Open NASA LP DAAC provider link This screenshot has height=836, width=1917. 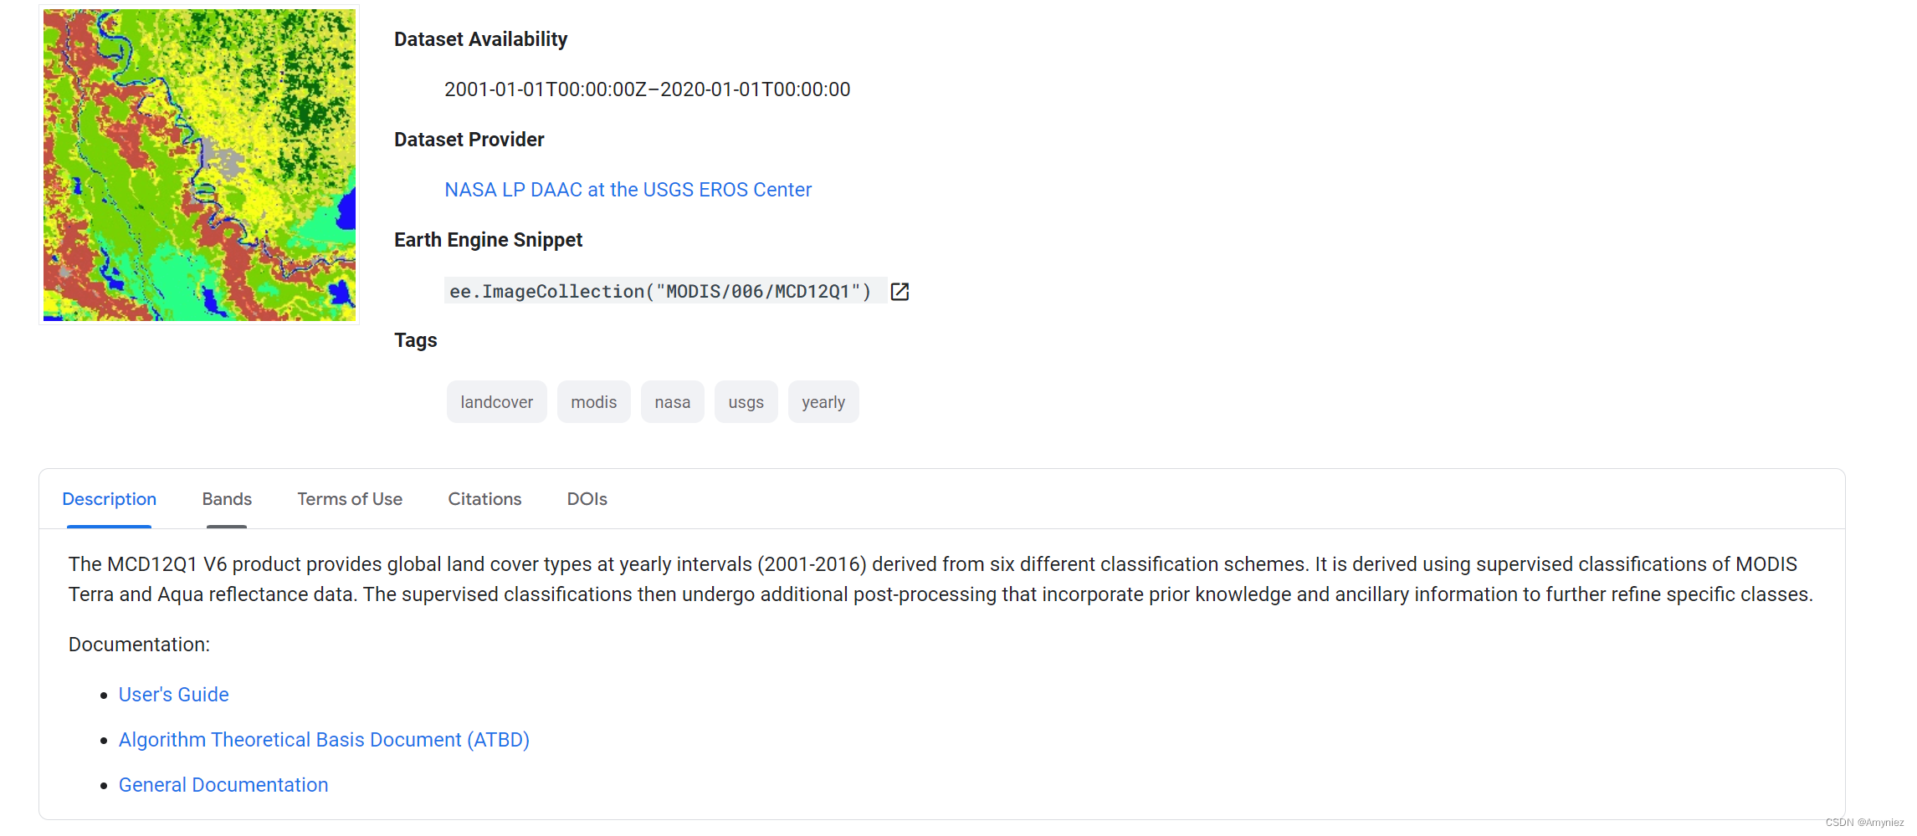pyautogui.click(x=628, y=190)
